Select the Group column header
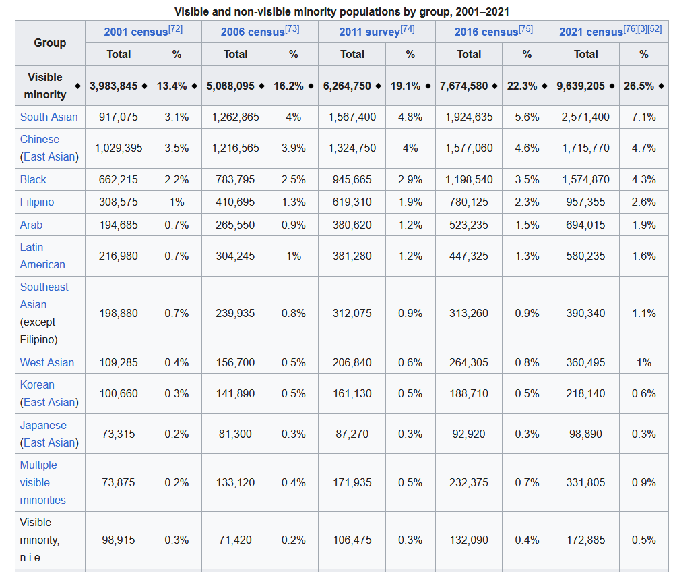 pos(51,43)
